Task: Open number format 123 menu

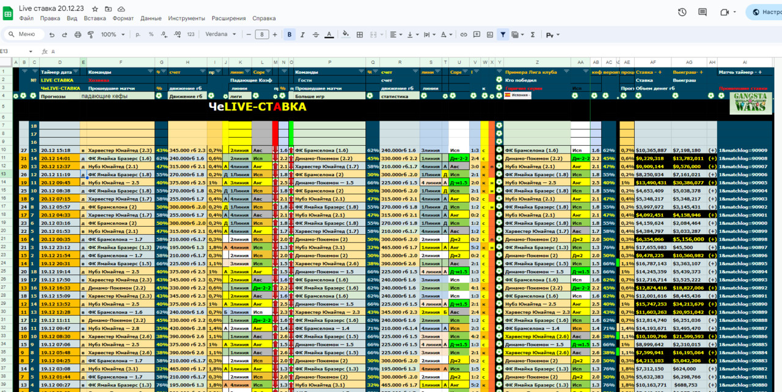Action: pyautogui.click(x=191, y=35)
